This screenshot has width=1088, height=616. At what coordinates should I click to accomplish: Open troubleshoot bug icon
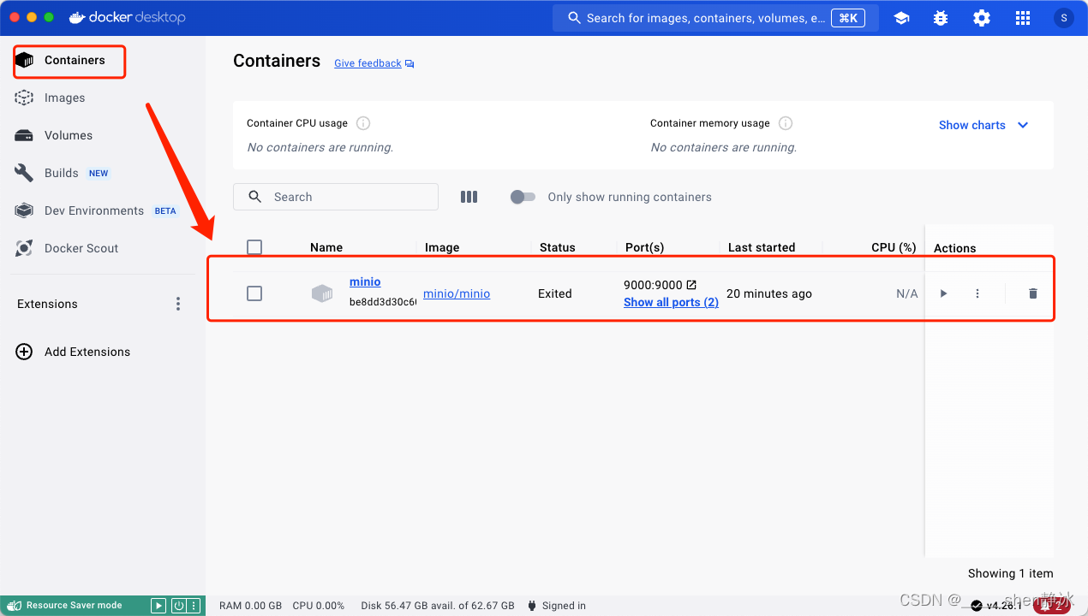(x=941, y=18)
